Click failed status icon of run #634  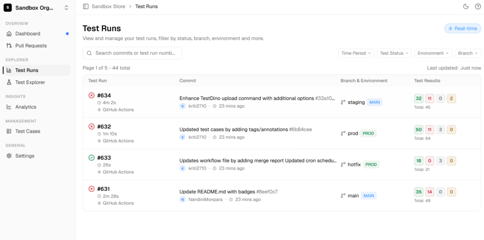(91, 95)
